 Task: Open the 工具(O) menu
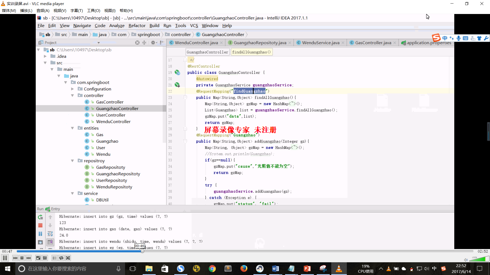point(93,10)
